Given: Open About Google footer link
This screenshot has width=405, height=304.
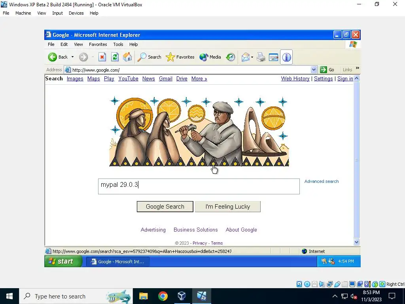Looking at the screenshot, I should [x=241, y=230].
